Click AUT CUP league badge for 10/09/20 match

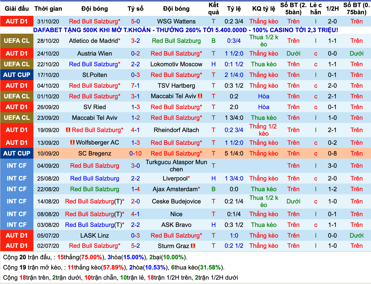[17, 153]
